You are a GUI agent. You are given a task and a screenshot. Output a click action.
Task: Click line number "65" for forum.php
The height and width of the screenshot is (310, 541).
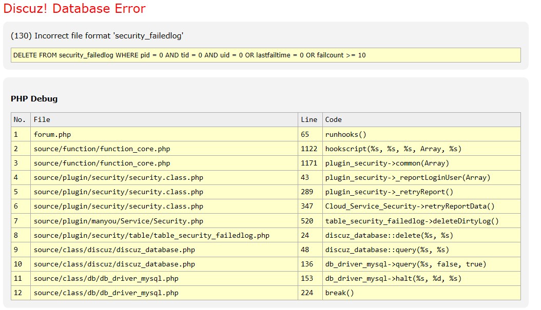click(x=310, y=134)
